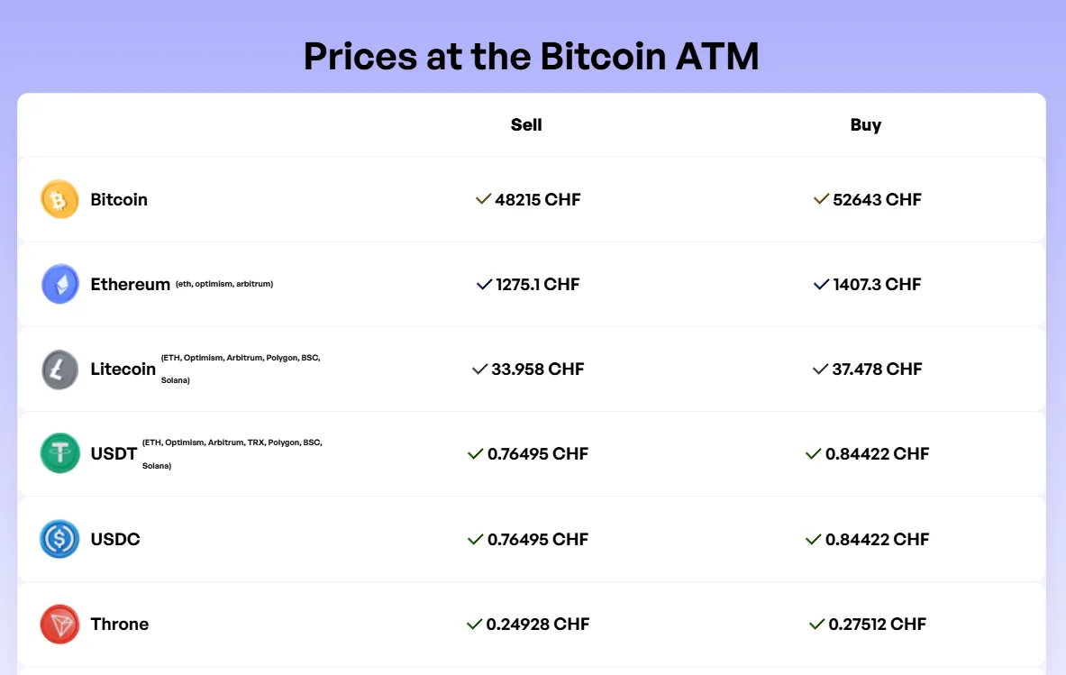
Task: Click the checkmark next to 0.27512 CHF
Action: [x=816, y=624]
